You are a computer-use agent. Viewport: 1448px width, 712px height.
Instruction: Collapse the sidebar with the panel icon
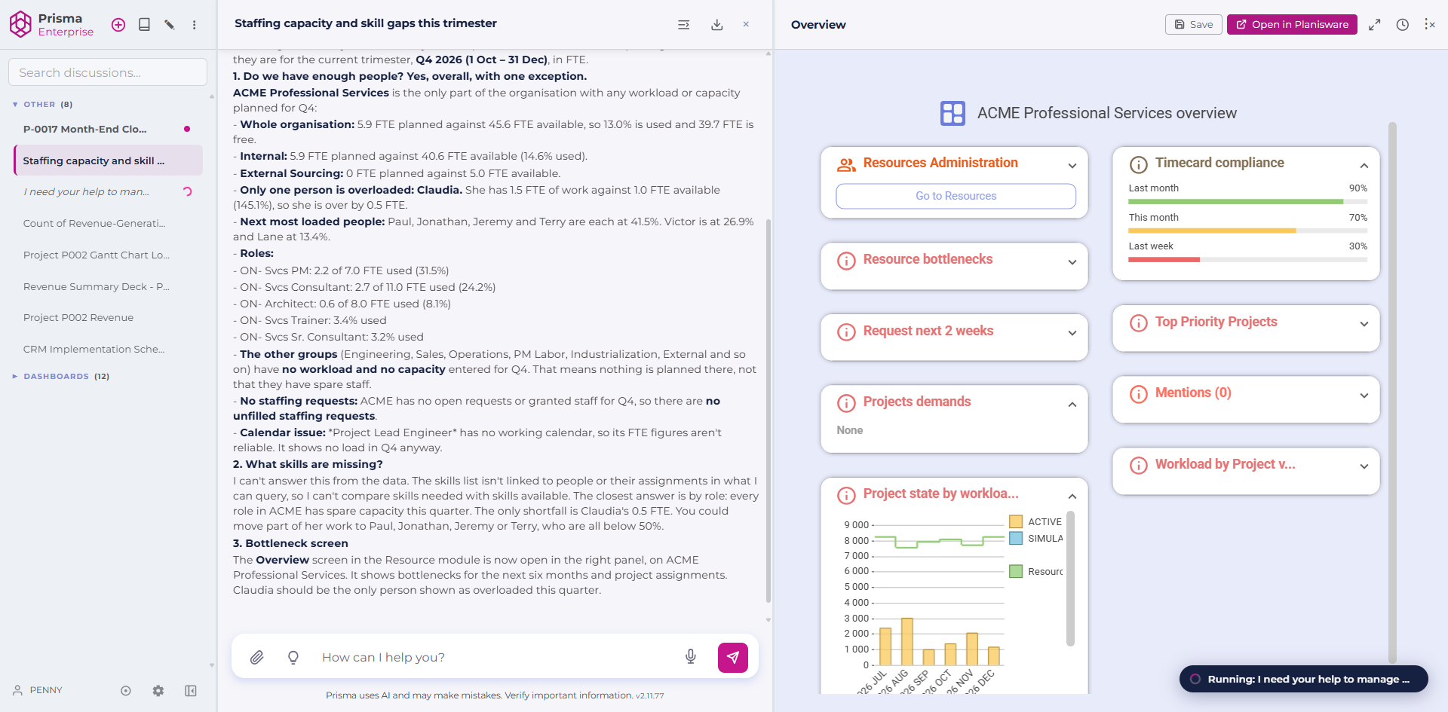pos(191,690)
